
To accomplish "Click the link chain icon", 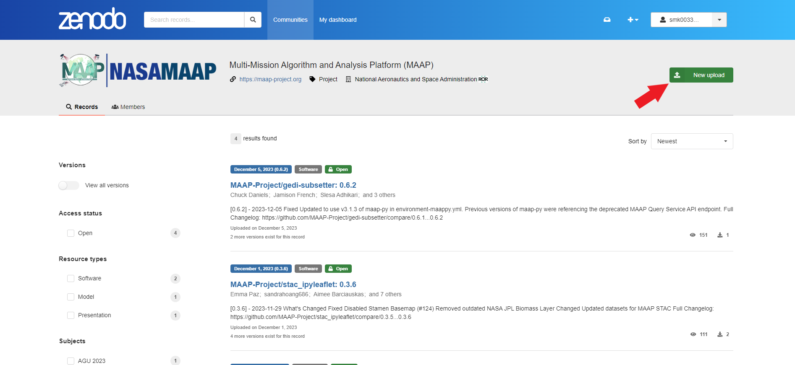I will click(233, 79).
